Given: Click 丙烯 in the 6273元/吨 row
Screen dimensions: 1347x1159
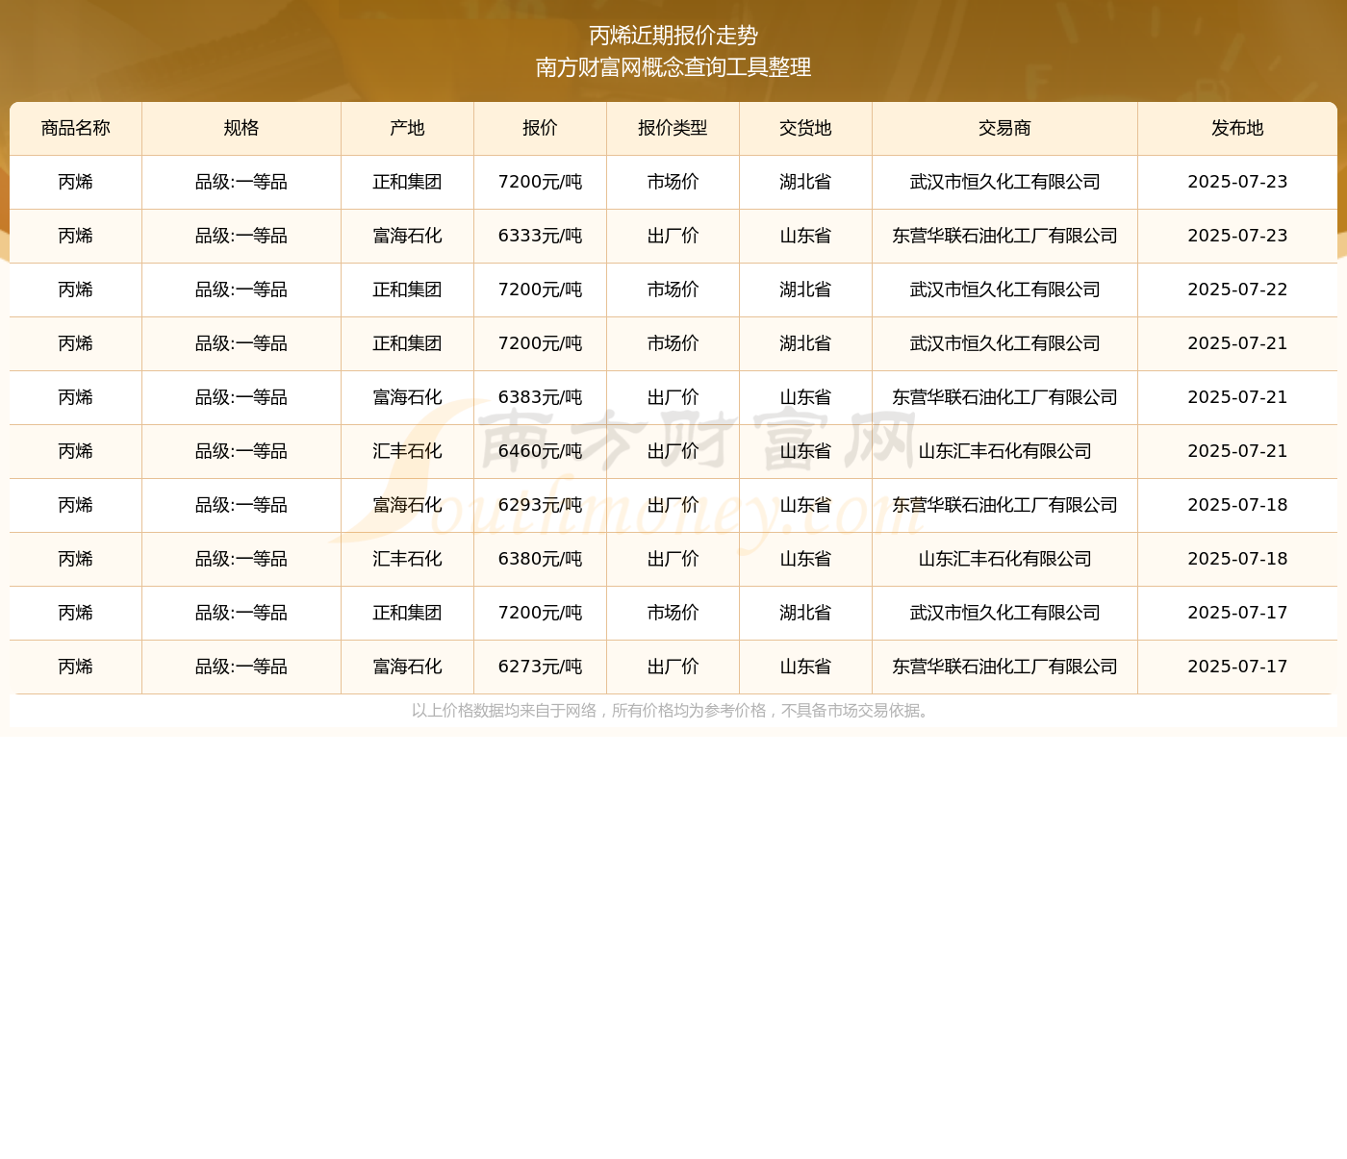Looking at the screenshot, I should 76,667.
